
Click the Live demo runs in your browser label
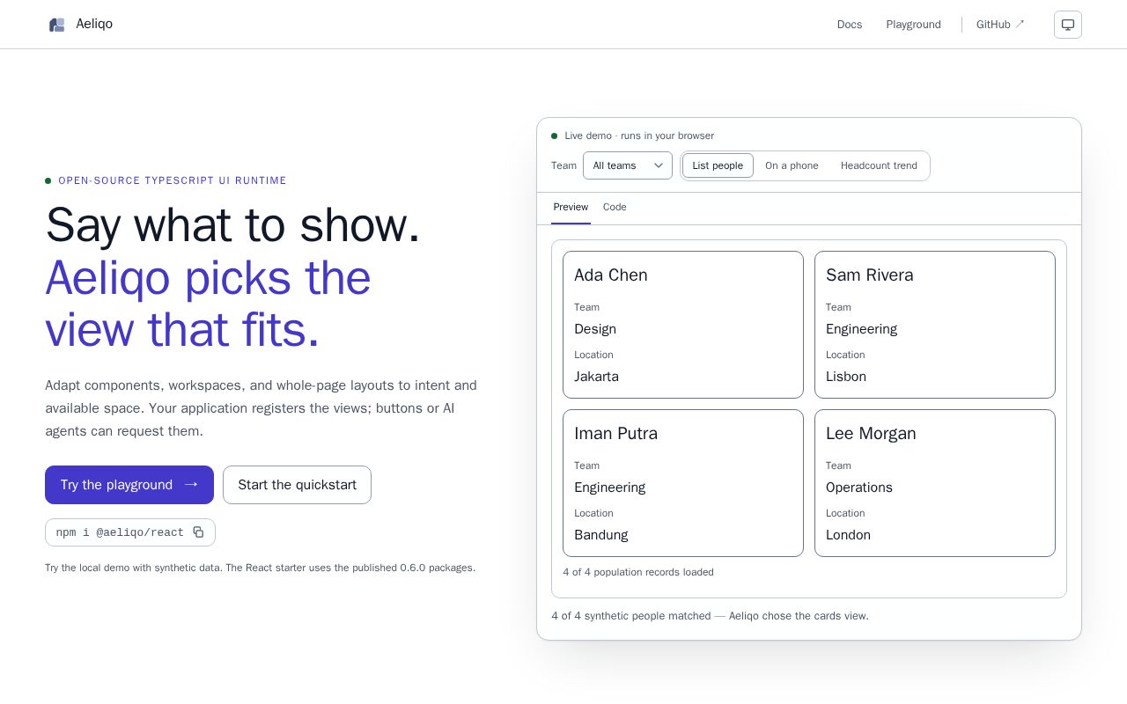(x=639, y=136)
